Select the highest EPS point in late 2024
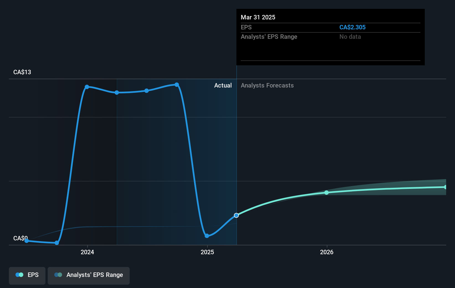 (x=177, y=85)
